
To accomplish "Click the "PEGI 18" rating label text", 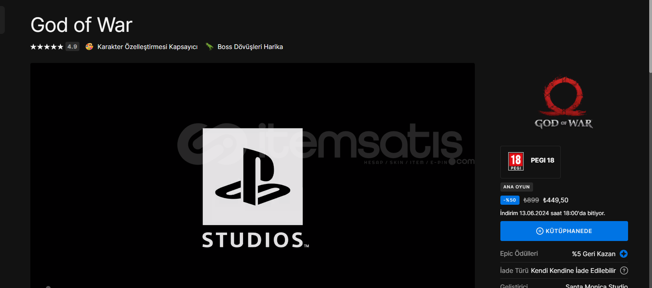I will point(542,160).
